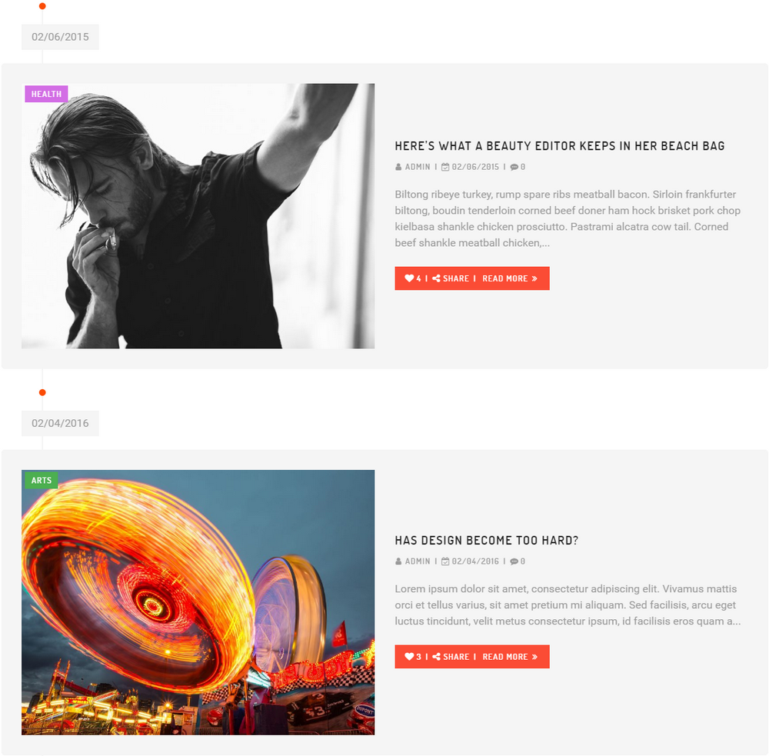The height and width of the screenshot is (756, 769).
Task: Like the beach bag post via heart icon
Action: click(x=409, y=278)
